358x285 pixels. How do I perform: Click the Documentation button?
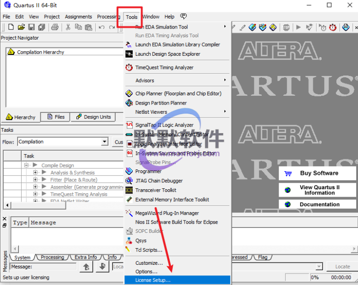pyautogui.click(x=317, y=204)
